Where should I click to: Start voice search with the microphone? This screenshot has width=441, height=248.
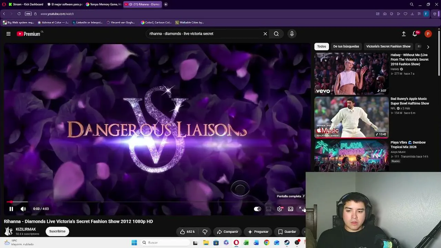point(292,34)
